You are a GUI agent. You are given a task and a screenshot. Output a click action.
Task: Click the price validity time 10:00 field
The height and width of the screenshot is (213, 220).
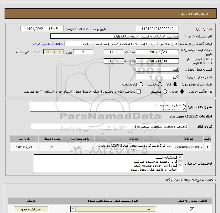pyautogui.click(x=114, y=61)
